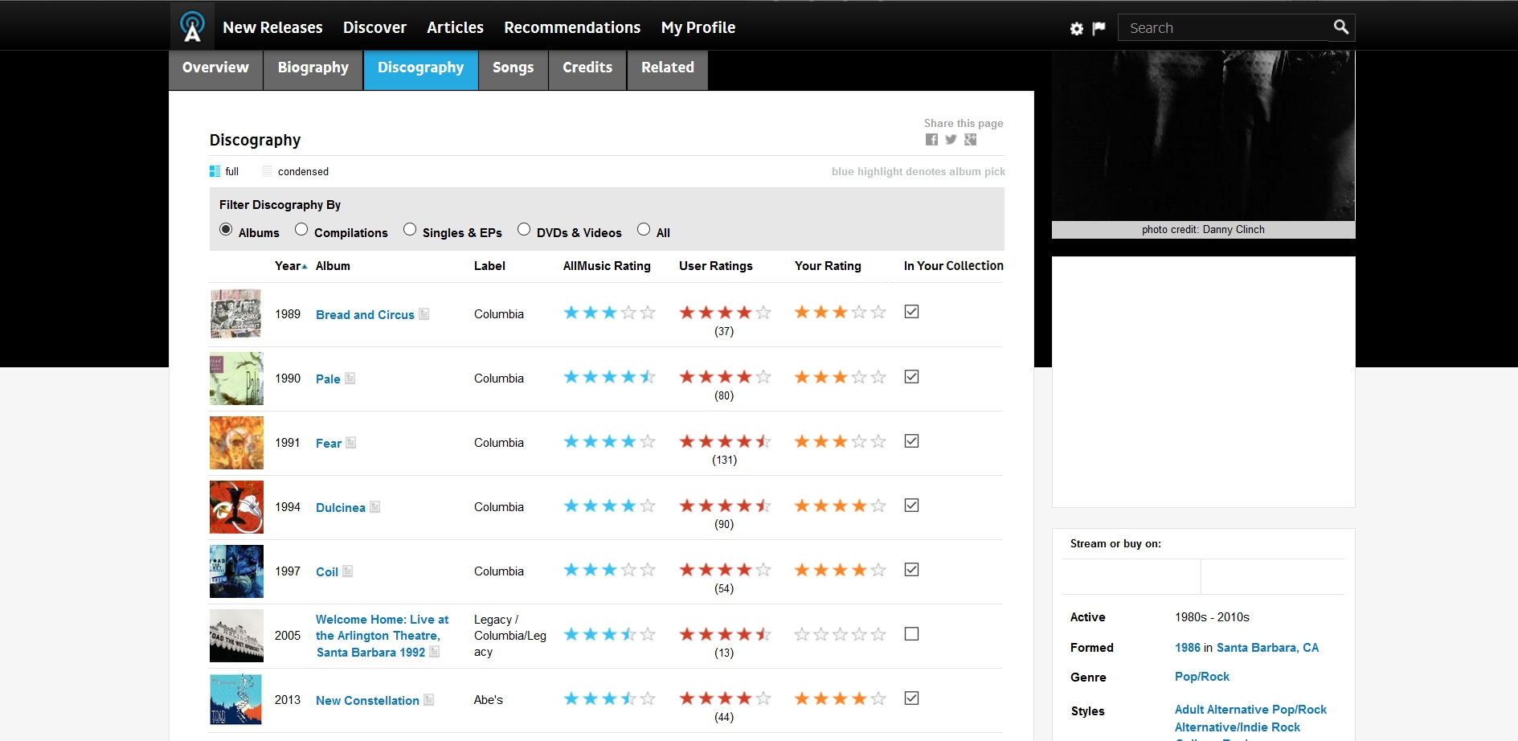Open the New Constellation album link
Screen dimensions: 1518x741
coord(367,701)
